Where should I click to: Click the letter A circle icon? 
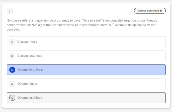click(x=12, y=42)
